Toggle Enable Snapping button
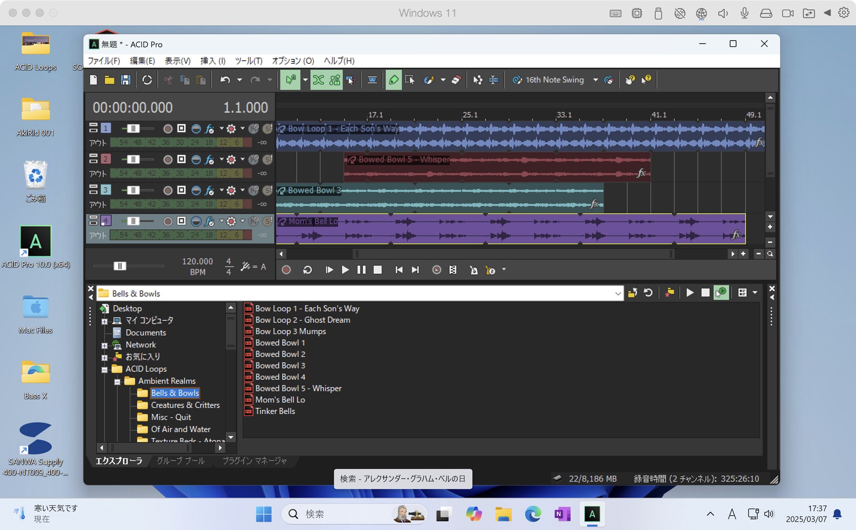 click(x=290, y=80)
